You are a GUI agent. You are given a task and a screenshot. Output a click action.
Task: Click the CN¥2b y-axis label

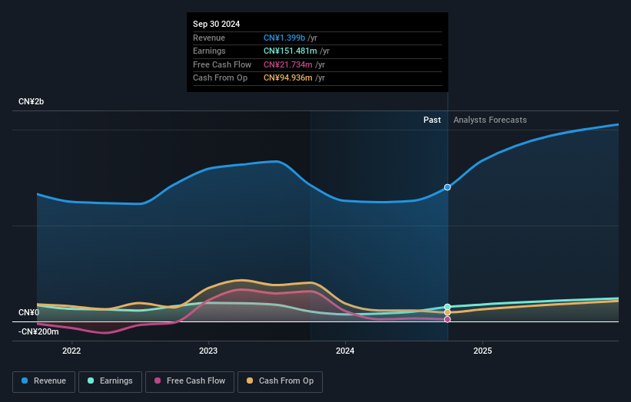pyautogui.click(x=31, y=102)
